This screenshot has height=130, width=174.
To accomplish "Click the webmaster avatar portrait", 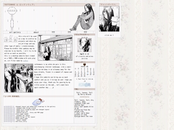I will point(84,45).
